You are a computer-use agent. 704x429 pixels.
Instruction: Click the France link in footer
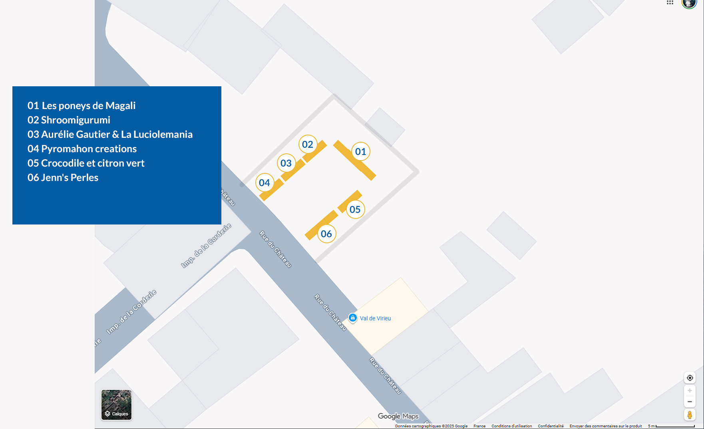coord(479,426)
